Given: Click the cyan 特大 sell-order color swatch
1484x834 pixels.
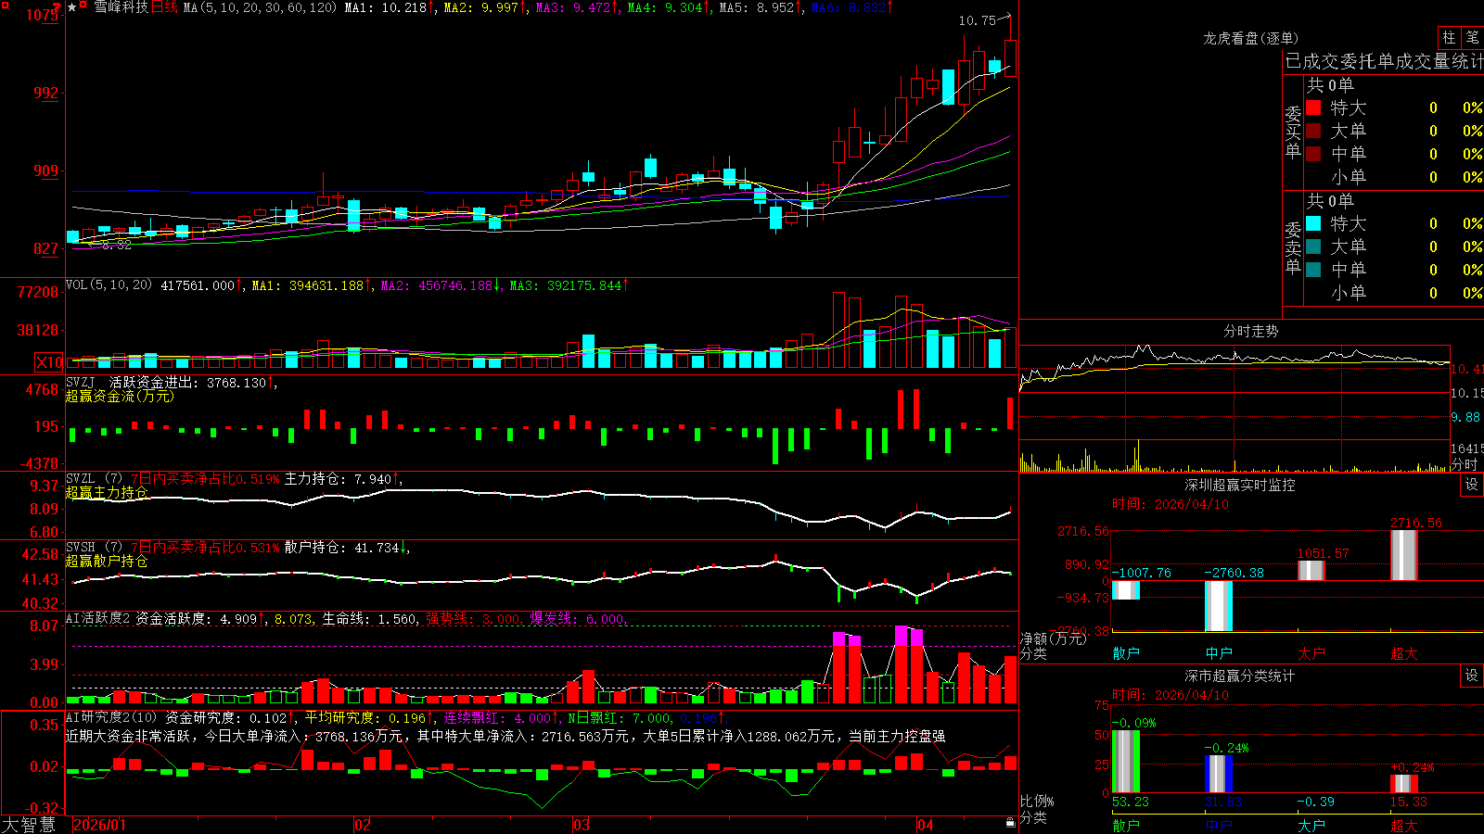Looking at the screenshot, I should click(x=1313, y=223).
